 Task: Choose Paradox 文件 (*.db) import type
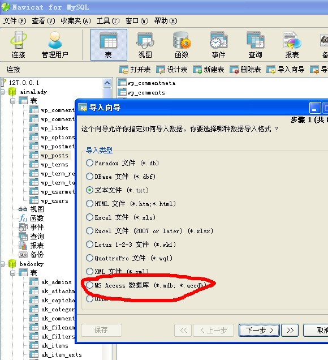tap(122, 163)
